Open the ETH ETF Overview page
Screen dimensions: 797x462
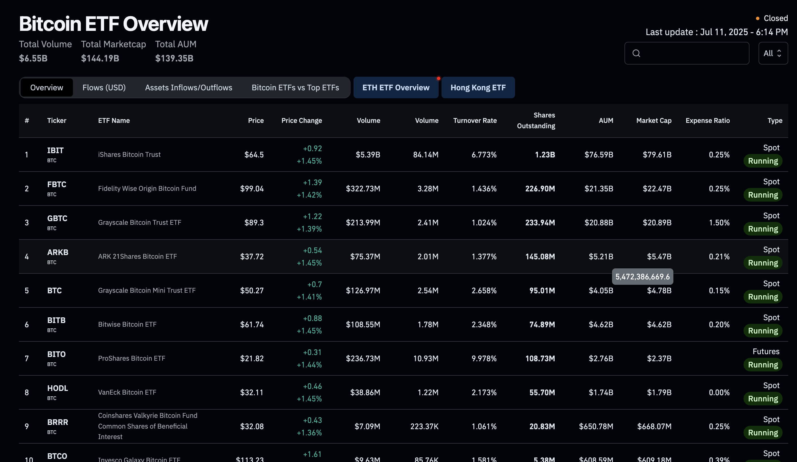pos(396,87)
